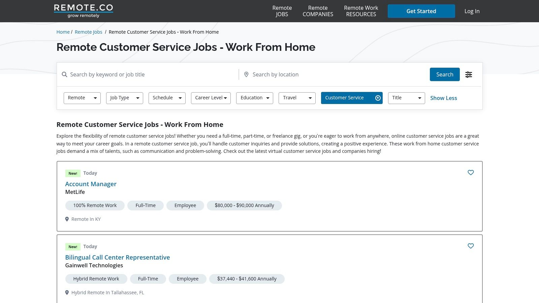Click the magnifying glass search icon
The image size is (539, 303).
coord(64,74)
